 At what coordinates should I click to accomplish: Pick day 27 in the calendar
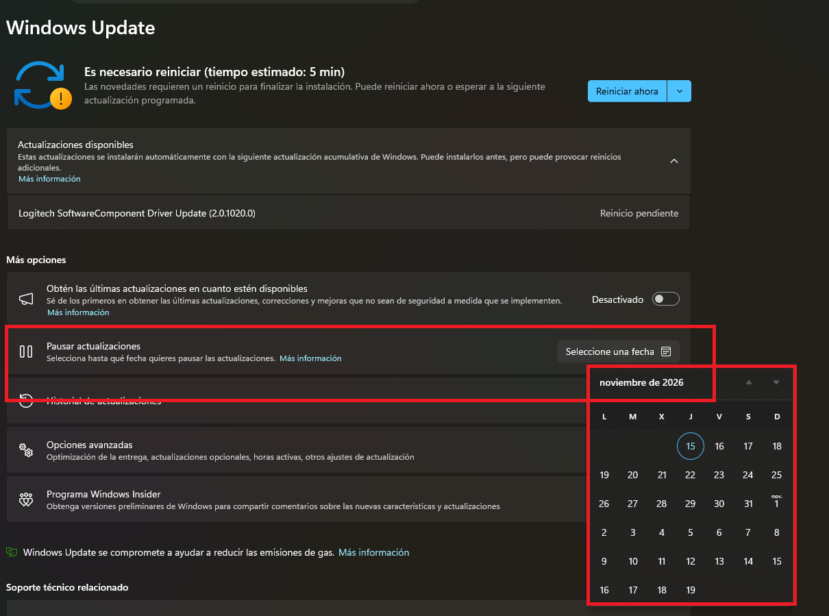coord(633,504)
